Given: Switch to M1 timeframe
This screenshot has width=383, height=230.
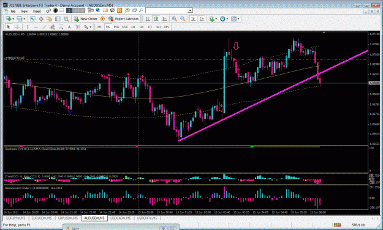Looking at the screenshot, I should (x=99, y=27).
